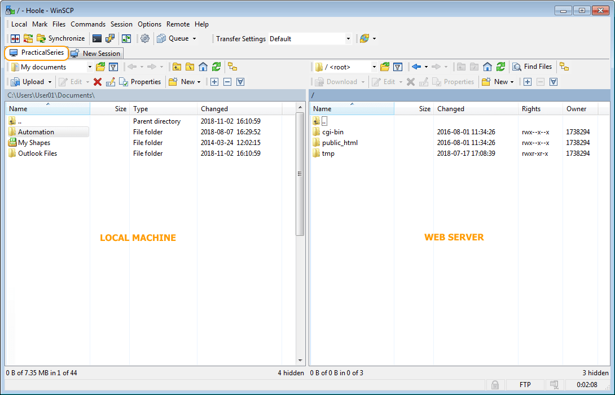The height and width of the screenshot is (395, 615).
Task: Refresh the local panel
Action: (216, 67)
